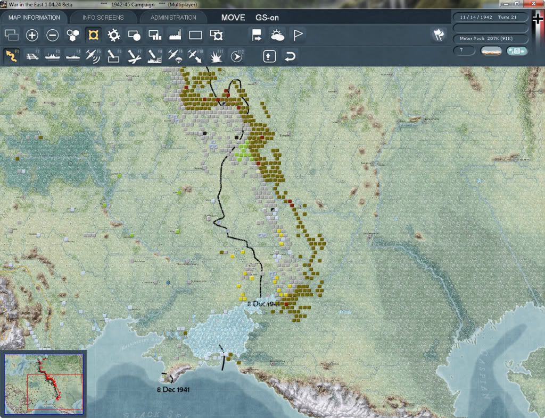Select F8 bomb city mode

[x=155, y=56]
